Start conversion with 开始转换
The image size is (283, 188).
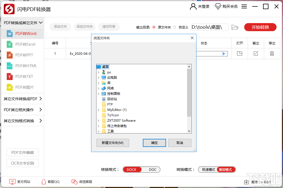click(x=260, y=27)
